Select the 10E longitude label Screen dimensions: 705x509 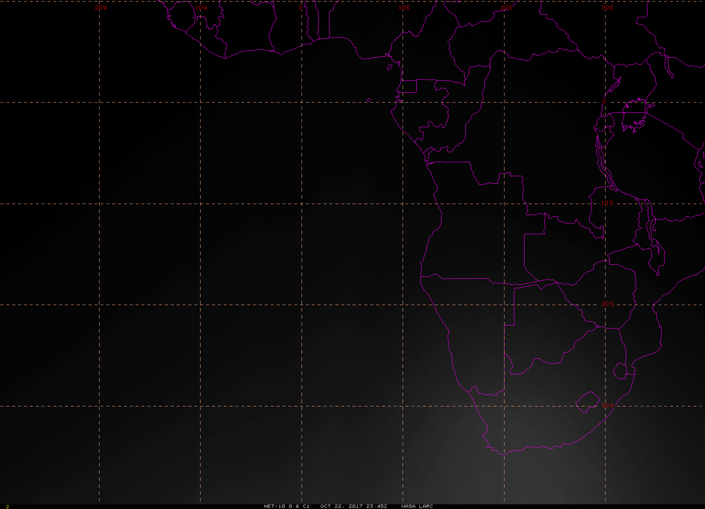tap(405, 7)
